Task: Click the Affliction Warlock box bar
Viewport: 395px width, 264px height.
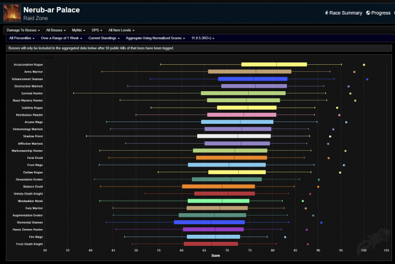Action: [237, 143]
